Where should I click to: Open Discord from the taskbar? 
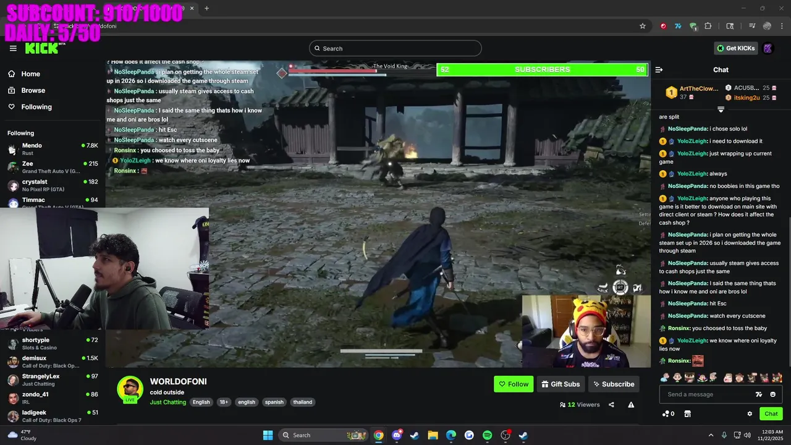pyautogui.click(x=397, y=435)
